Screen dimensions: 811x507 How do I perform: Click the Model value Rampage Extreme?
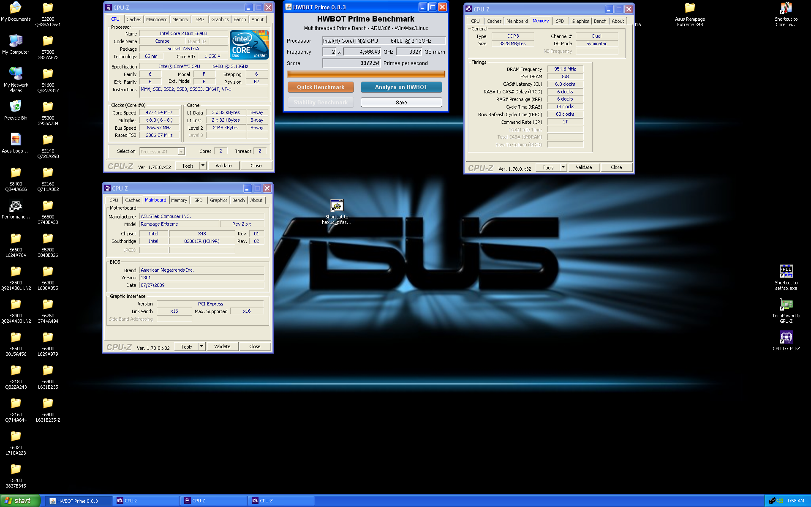(x=179, y=224)
